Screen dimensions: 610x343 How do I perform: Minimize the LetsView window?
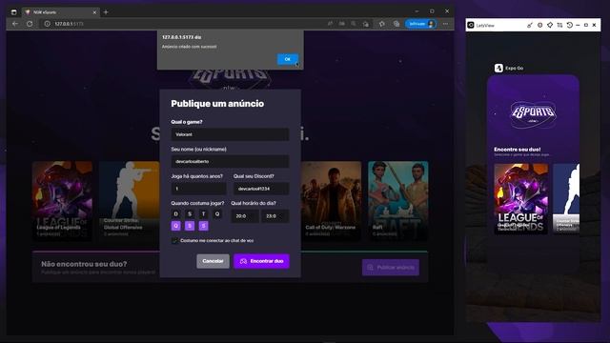point(578,25)
